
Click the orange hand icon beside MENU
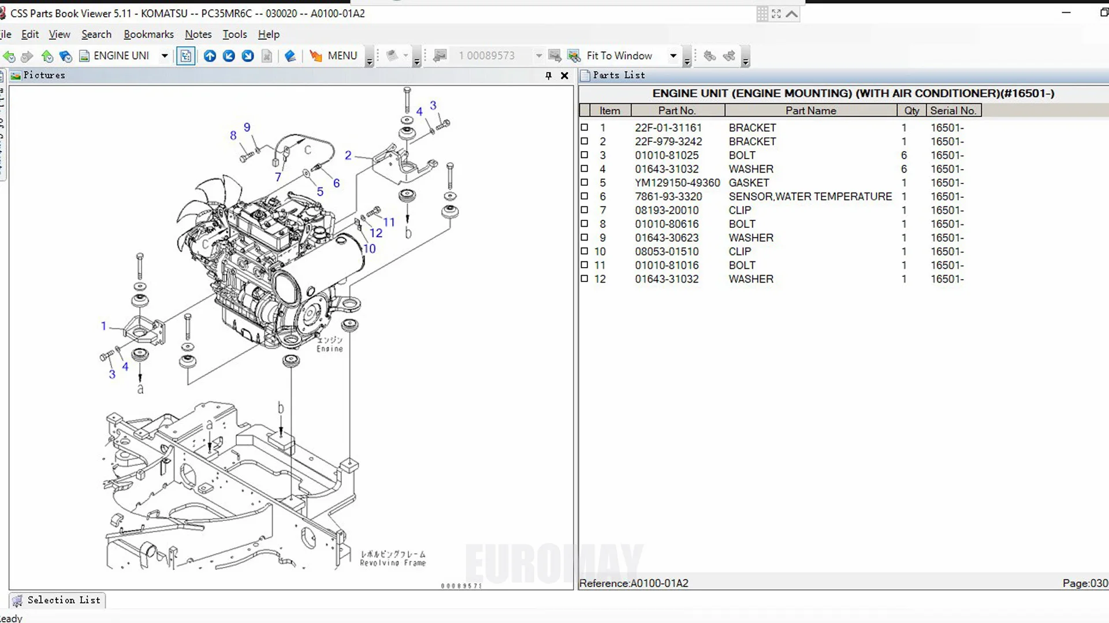[315, 56]
